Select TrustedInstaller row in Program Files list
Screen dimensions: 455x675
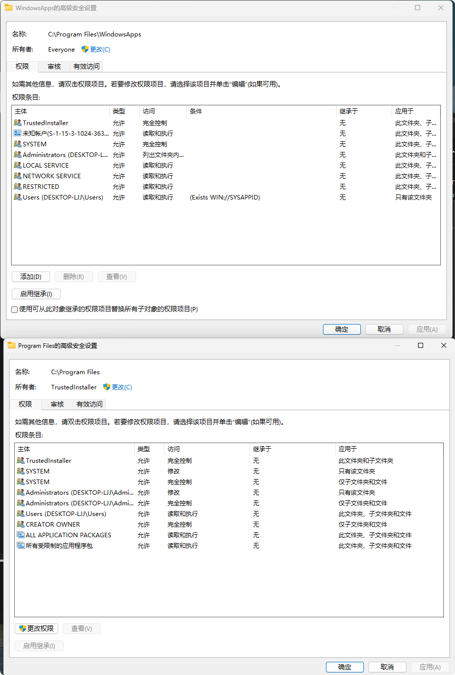229,461
